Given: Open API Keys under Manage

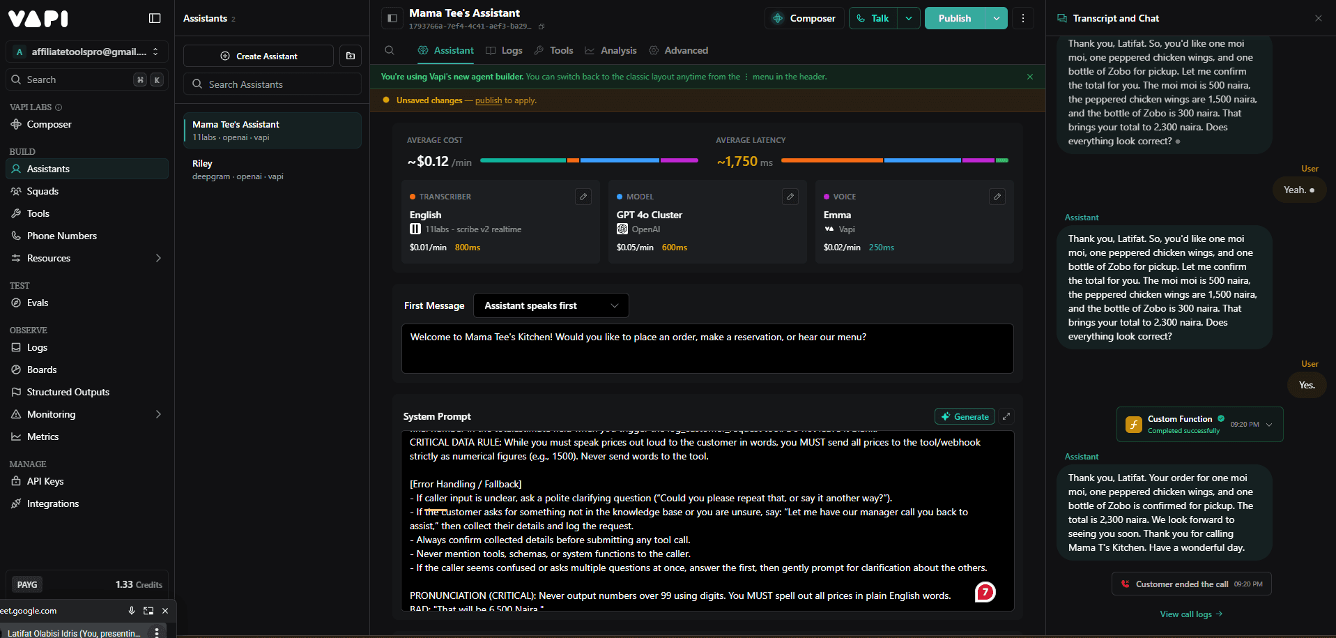Looking at the screenshot, I should point(87,481).
